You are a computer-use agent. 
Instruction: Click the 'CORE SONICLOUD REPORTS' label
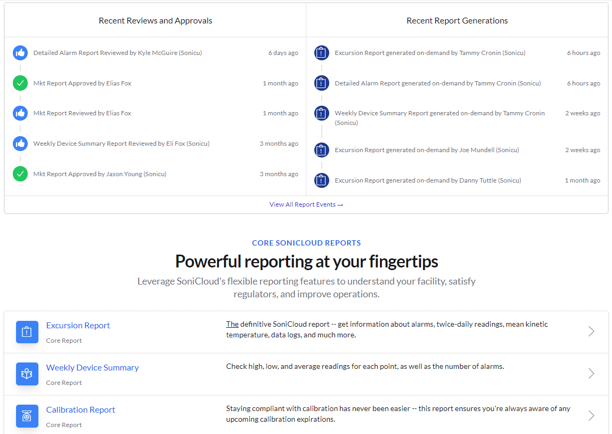pos(306,243)
